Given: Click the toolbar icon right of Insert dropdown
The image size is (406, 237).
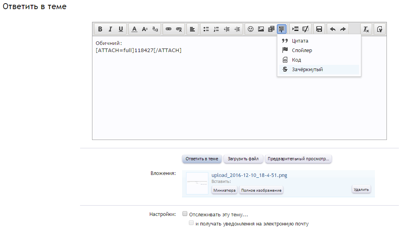Looking at the screenshot, I should pos(296,29).
